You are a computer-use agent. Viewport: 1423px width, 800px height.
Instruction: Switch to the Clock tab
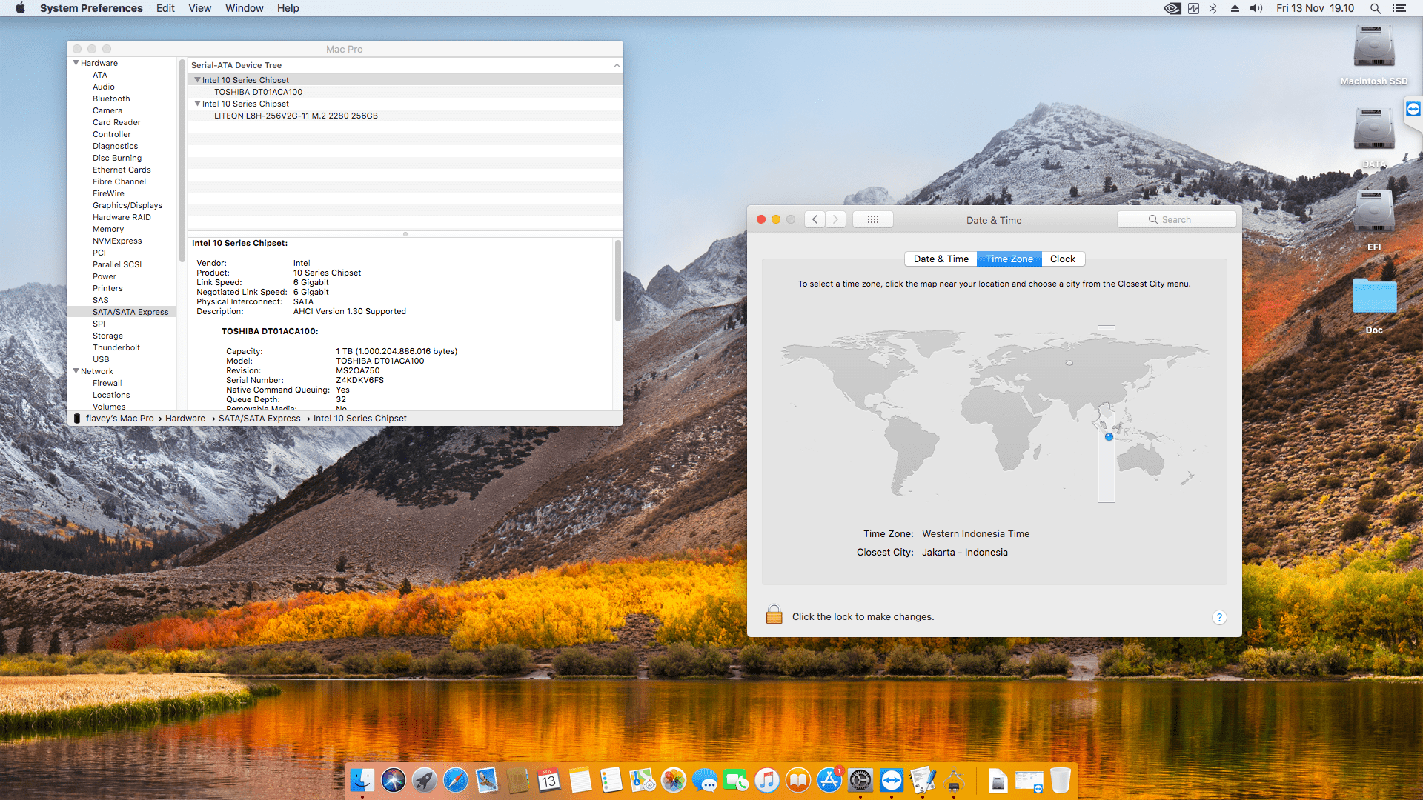1062,259
